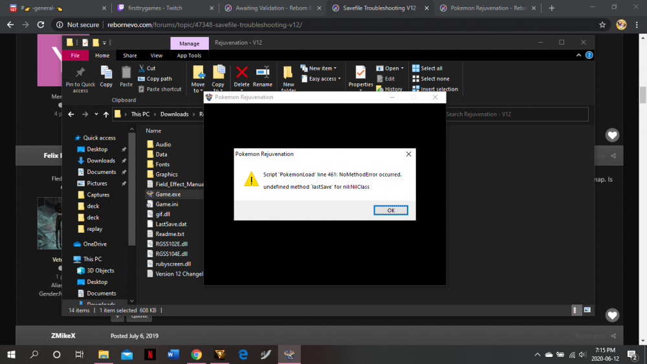The width and height of the screenshot is (647, 364).
Task: Click the Rename icon in ribbon
Action: pos(263,72)
